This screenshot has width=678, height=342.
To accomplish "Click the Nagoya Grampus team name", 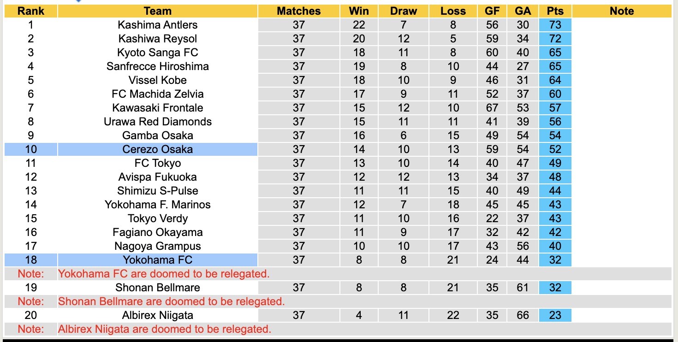I will pos(157,246).
